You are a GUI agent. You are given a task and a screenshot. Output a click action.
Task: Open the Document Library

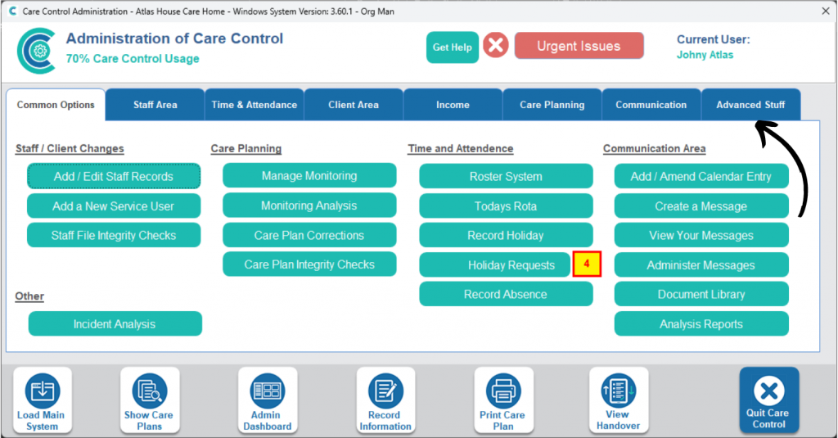pos(701,294)
